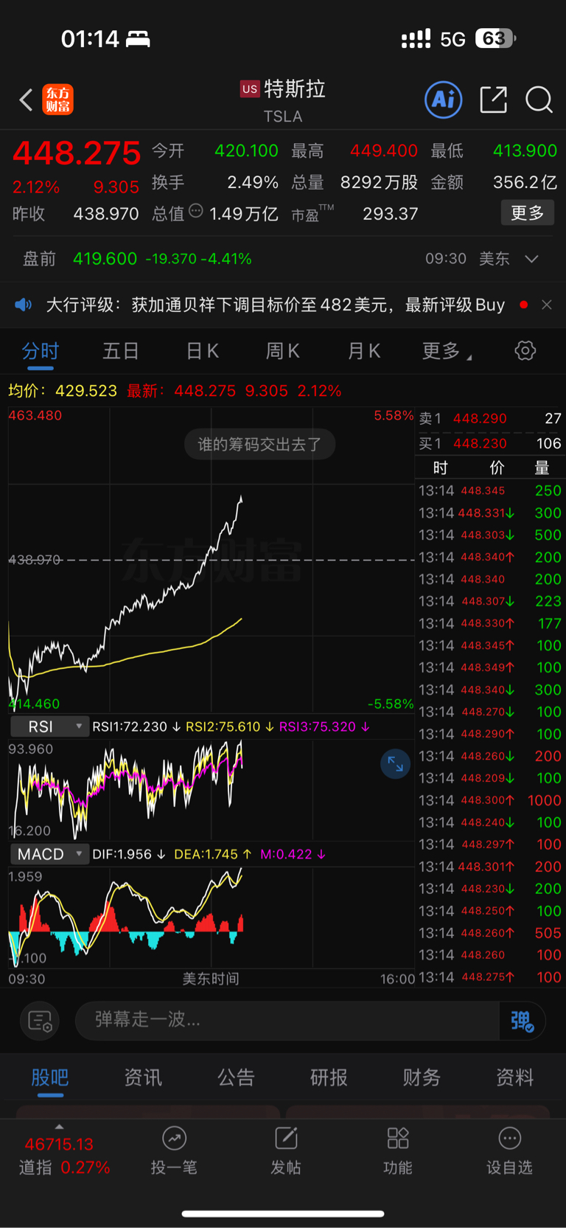
Task: Switch to 五日 chart tab
Action: 121,351
